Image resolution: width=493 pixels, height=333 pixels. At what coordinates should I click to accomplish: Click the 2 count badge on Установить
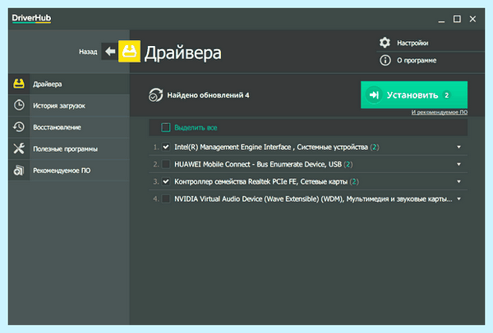446,95
